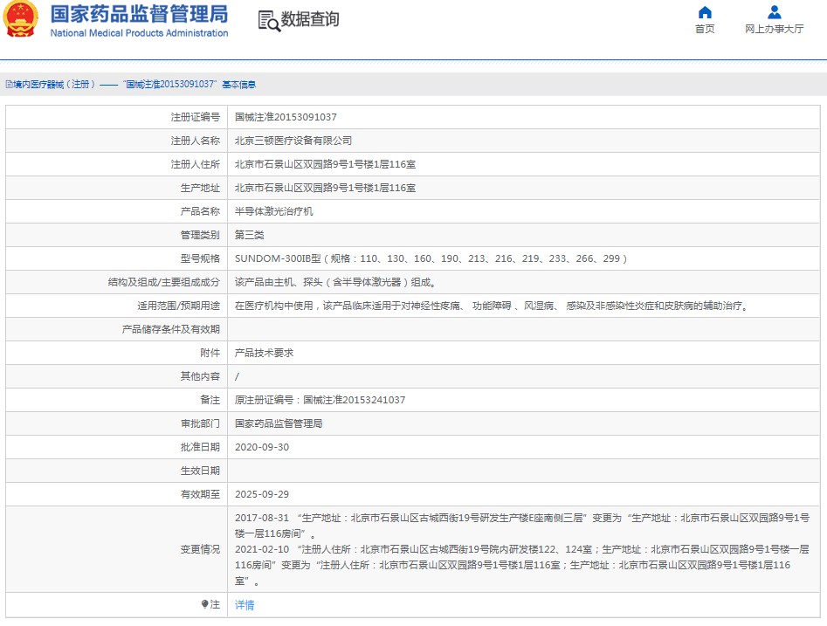Select registration number value 国械注准20153091037
This screenshot has height=626, width=827.
pyautogui.click(x=286, y=117)
